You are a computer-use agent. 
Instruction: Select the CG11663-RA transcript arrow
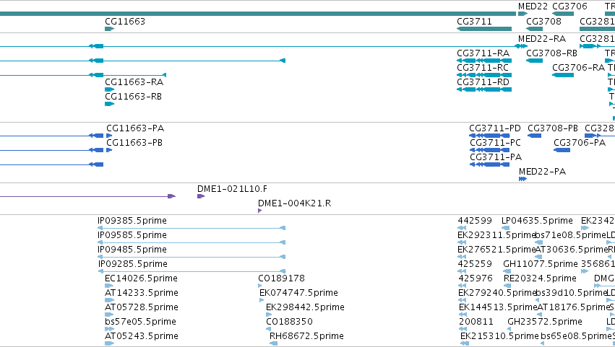click(x=109, y=89)
